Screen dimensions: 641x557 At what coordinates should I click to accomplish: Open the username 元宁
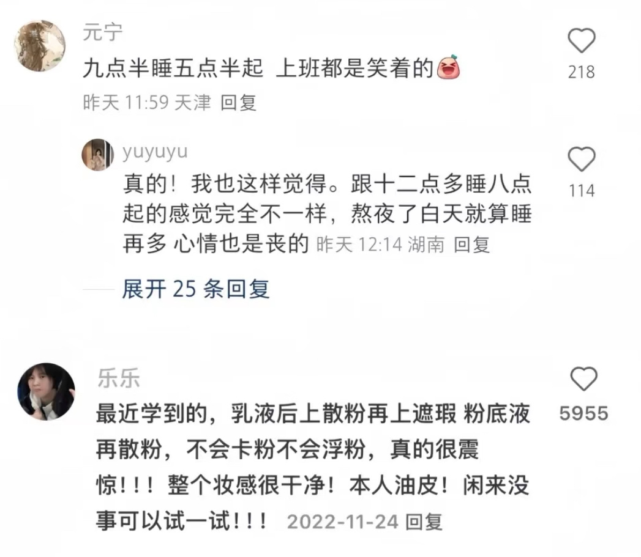tap(103, 32)
